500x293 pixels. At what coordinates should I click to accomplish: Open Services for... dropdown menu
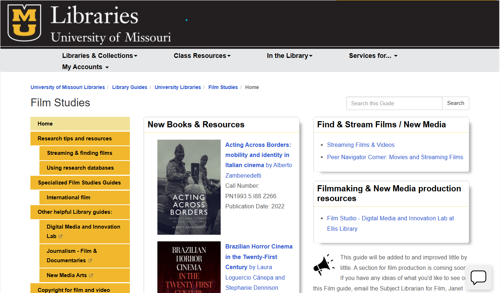click(373, 56)
